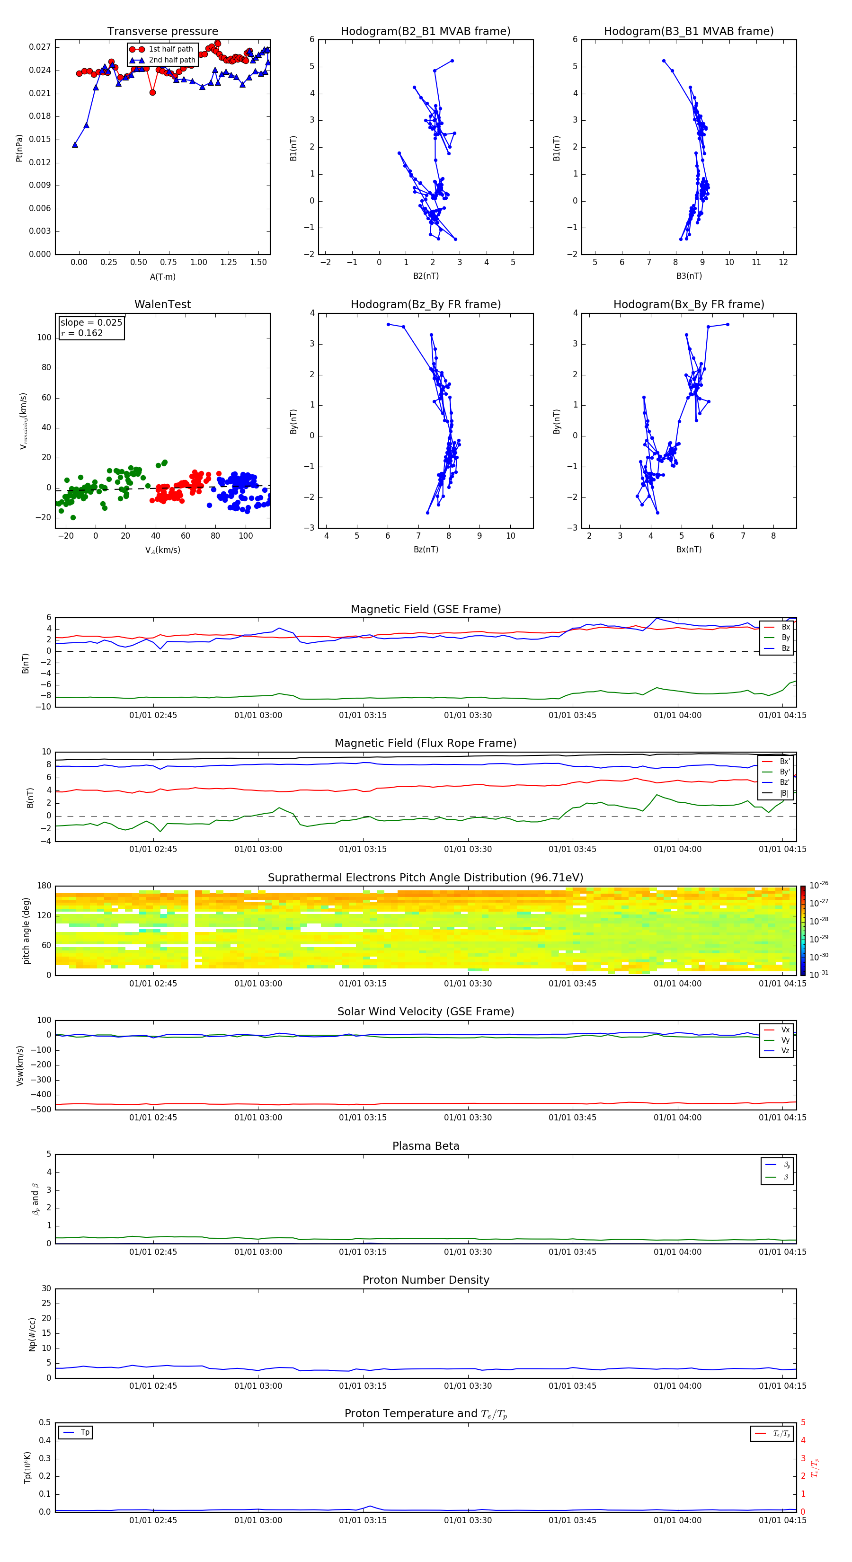Click the 'B2(nT)' x-axis label
Screen dimensions: 852x1562
tap(426, 276)
